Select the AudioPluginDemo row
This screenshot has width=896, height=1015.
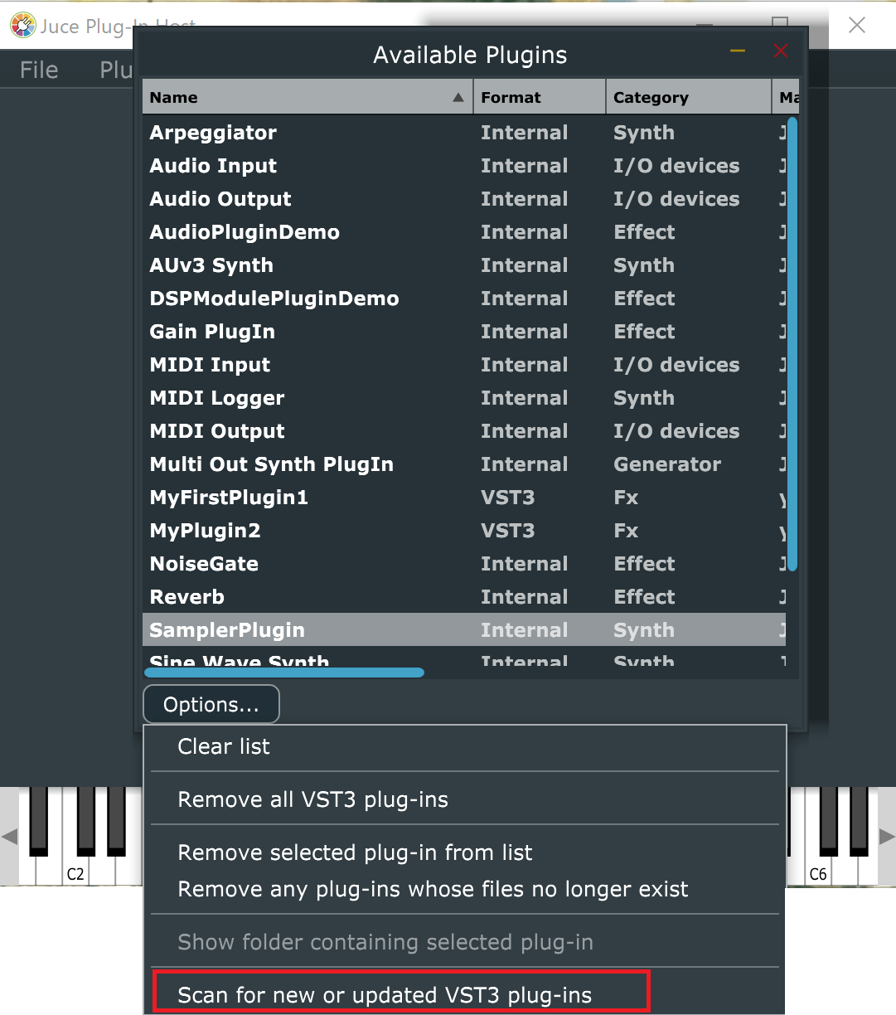pyautogui.click(x=464, y=232)
